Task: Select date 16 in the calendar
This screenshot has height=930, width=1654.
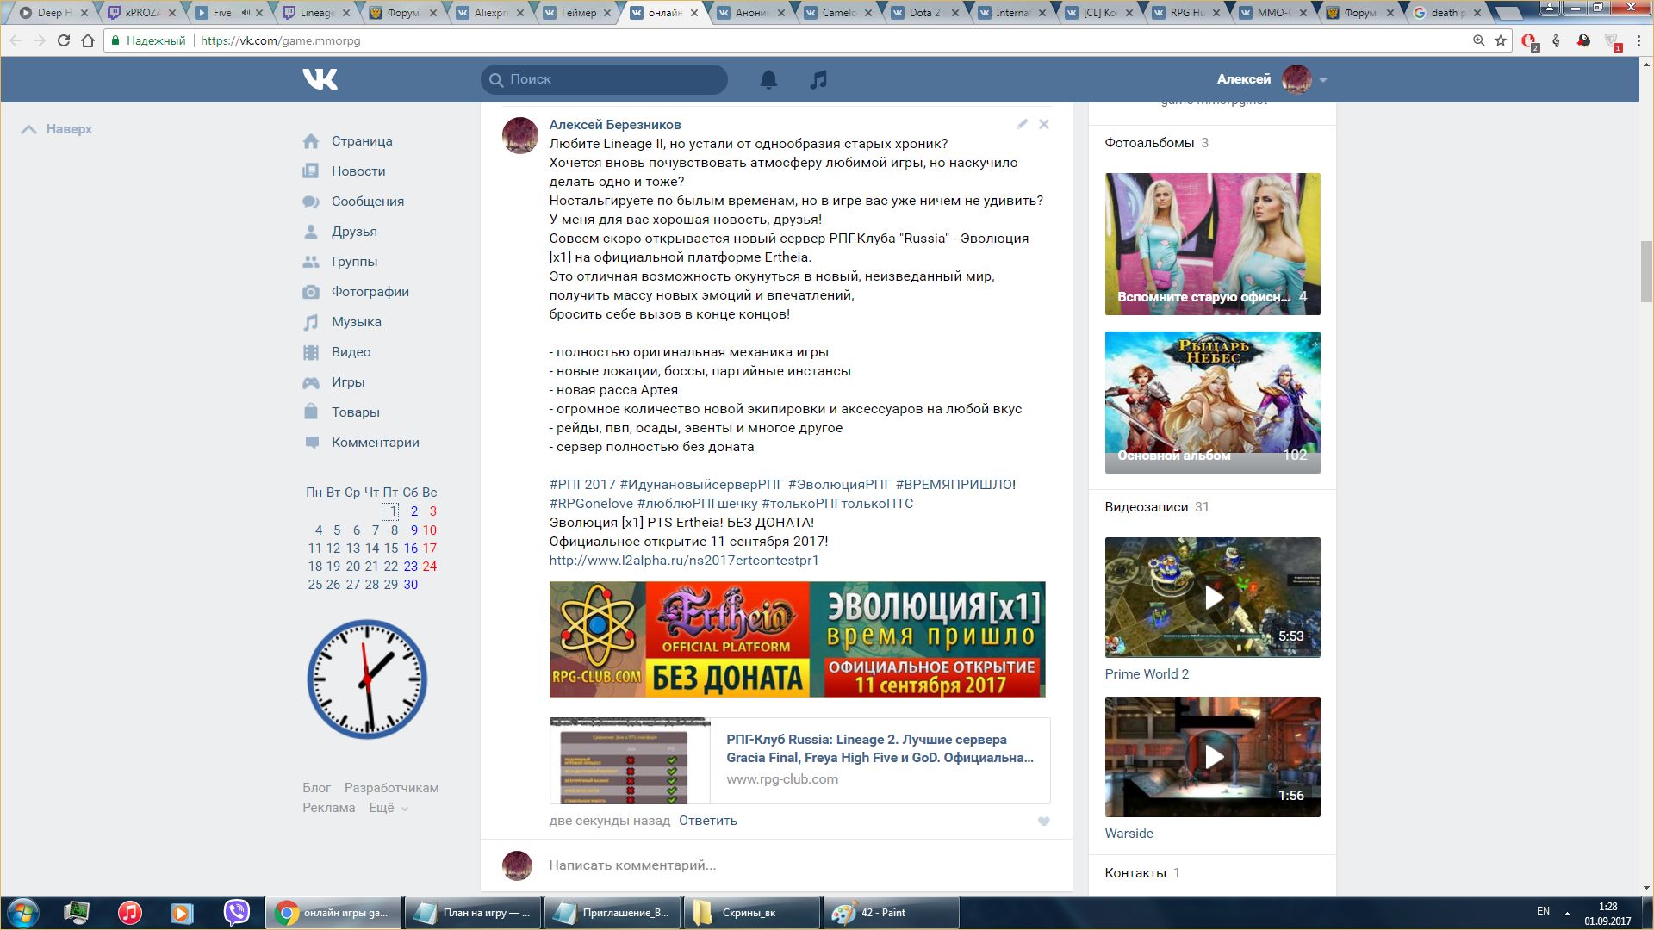Action: point(411,549)
